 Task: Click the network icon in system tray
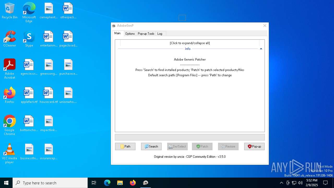pos(294,183)
